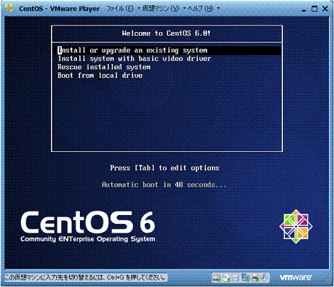334x287 pixels.
Task: Click the sound card device icon
Action: [265, 278]
